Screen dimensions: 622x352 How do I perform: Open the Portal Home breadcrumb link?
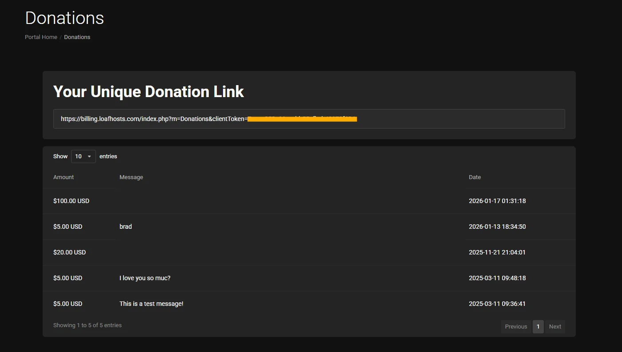coord(41,37)
